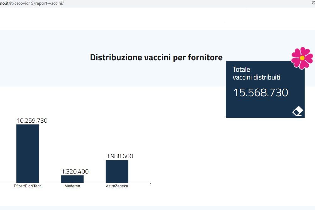The height and width of the screenshot is (210, 315).
Task: Click the Moderna axis label
Action: [72, 186]
